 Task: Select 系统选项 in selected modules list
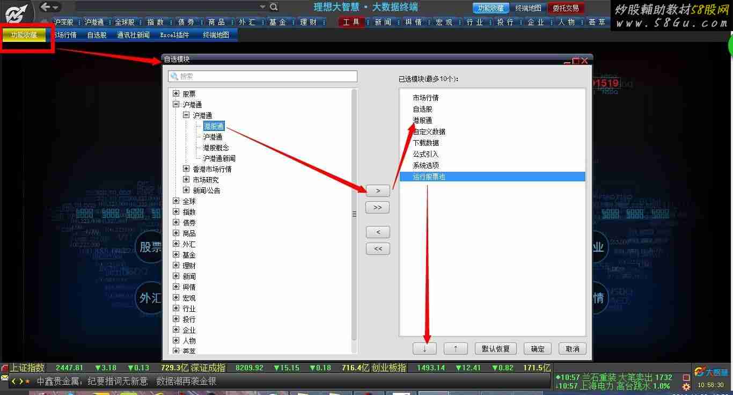coord(426,165)
